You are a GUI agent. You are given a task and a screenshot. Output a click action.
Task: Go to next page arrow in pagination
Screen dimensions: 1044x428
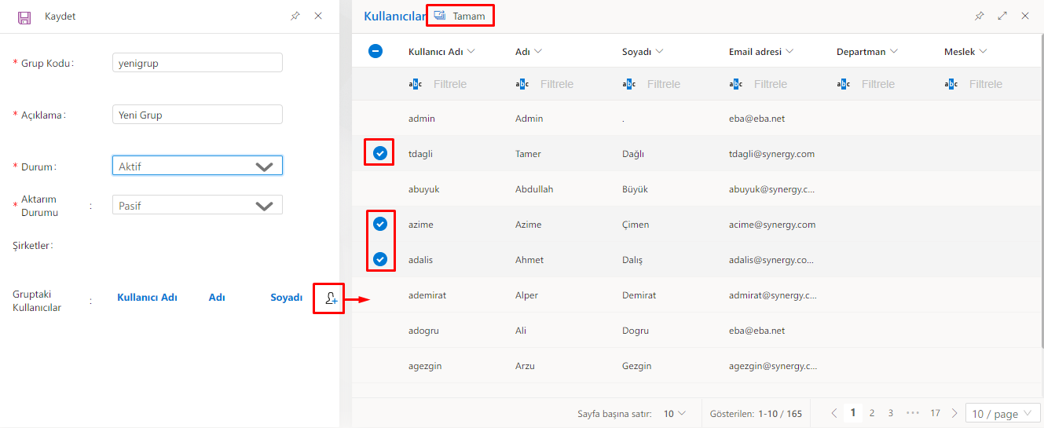(x=954, y=413)
